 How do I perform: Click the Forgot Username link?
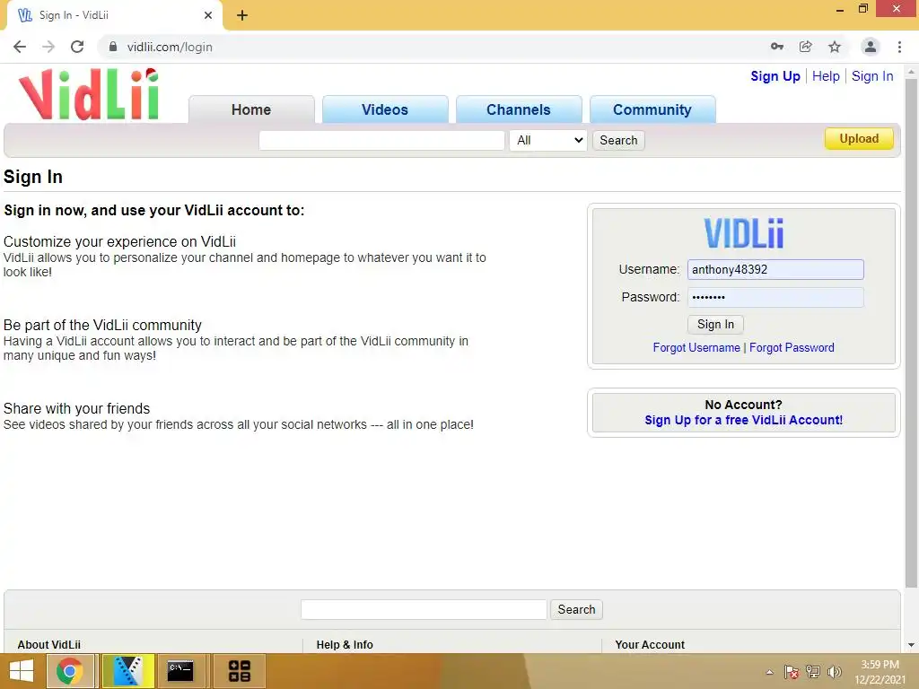coord(696,347)
